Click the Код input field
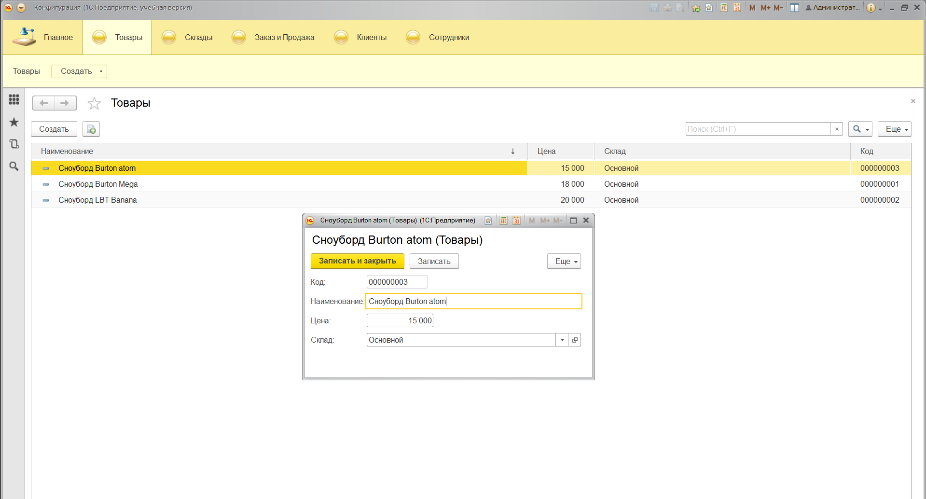 [x=397, y=282]
